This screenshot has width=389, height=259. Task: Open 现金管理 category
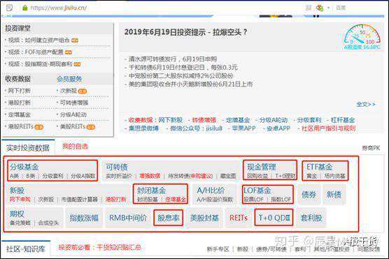coord(262,167)
